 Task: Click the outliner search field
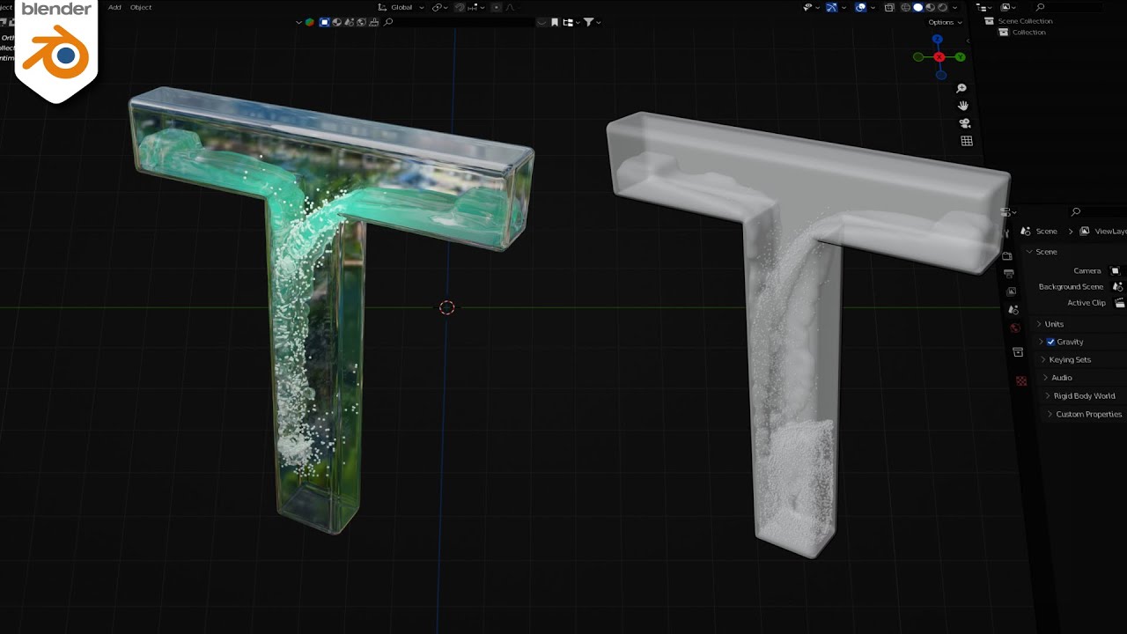click(x=1070, y=7)
